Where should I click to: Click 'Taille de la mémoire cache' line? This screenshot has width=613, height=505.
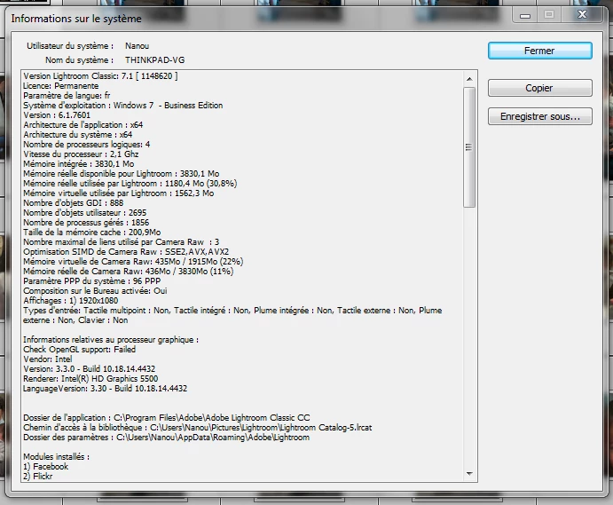pyautogui.click(x=92, y=233)
